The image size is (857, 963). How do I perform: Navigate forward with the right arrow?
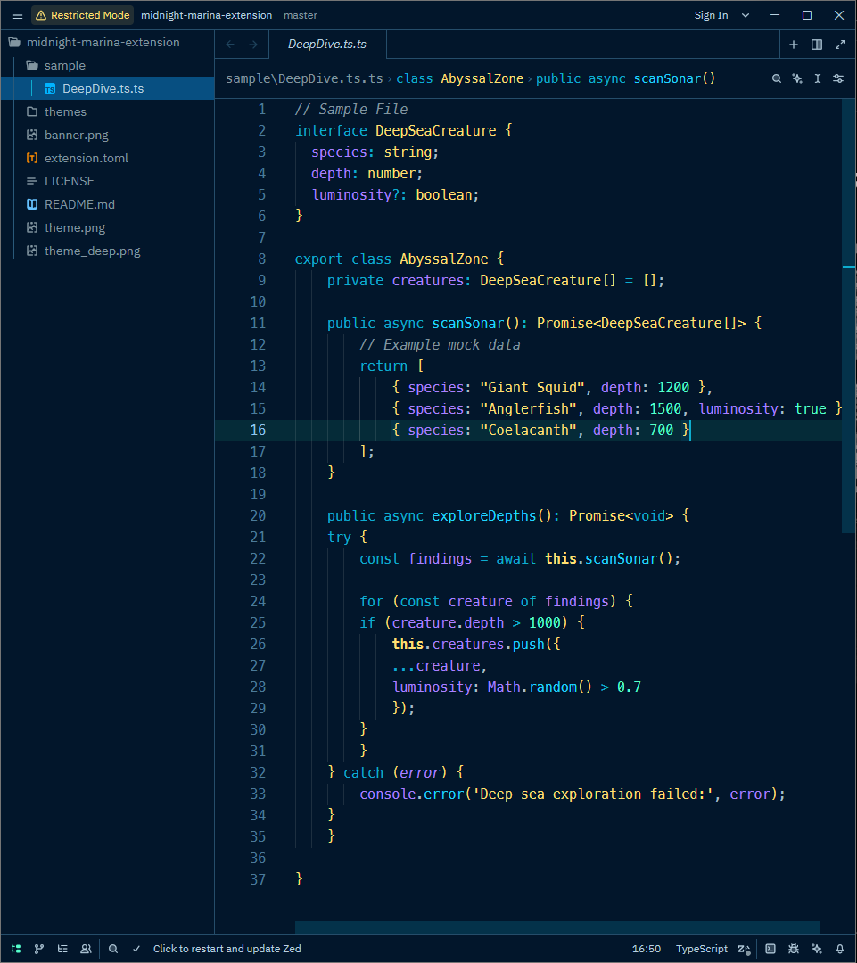253,45
